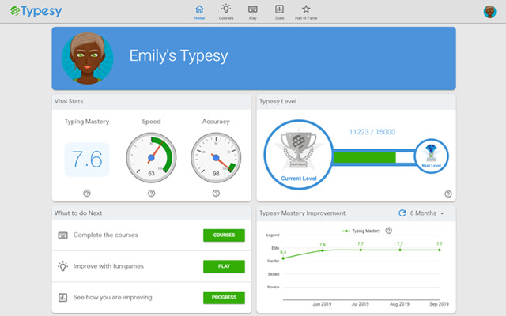Click the Emily's Typesy heading
Viewport: 506px width, 316px height.
coord(179,56)
